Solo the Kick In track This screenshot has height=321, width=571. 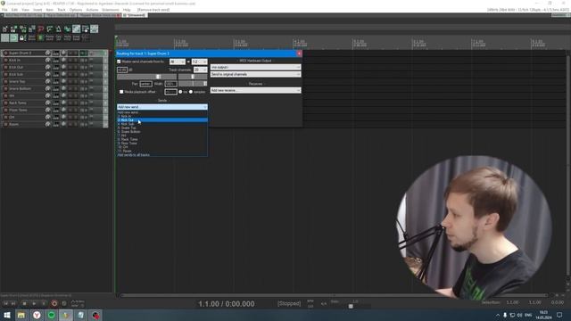[x=76, y=60]
